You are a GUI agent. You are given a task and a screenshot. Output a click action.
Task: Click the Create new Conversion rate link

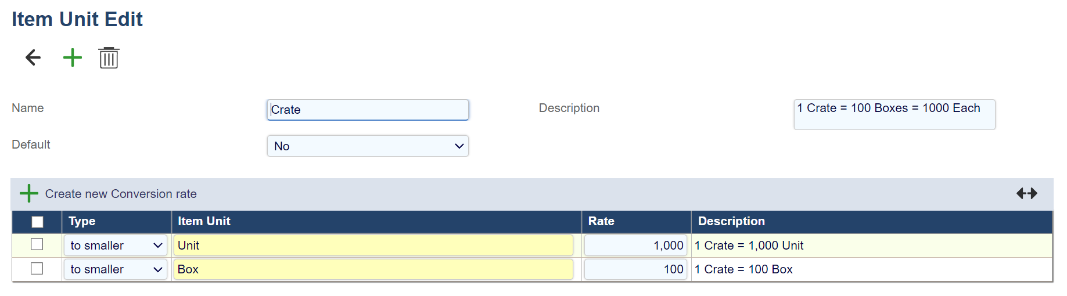click(x=121, y=194)
